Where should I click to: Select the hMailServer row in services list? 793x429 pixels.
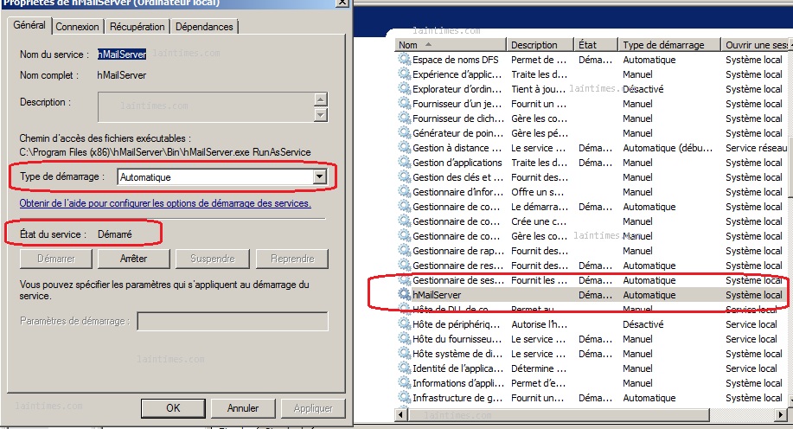tap(592, 294)
